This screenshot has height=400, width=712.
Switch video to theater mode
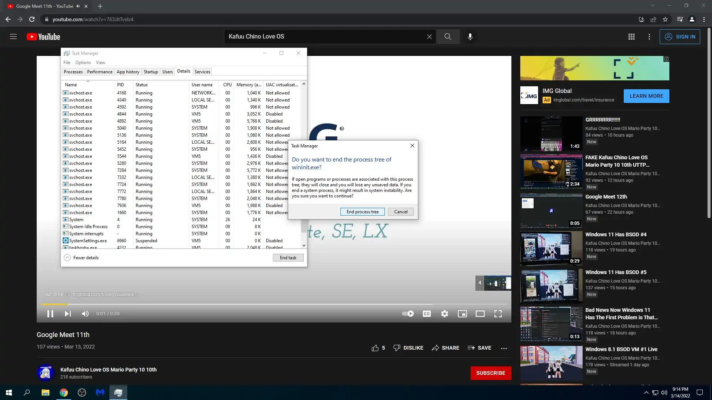click(480, 314)
